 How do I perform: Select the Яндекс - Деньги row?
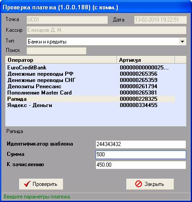pos(90,105)
